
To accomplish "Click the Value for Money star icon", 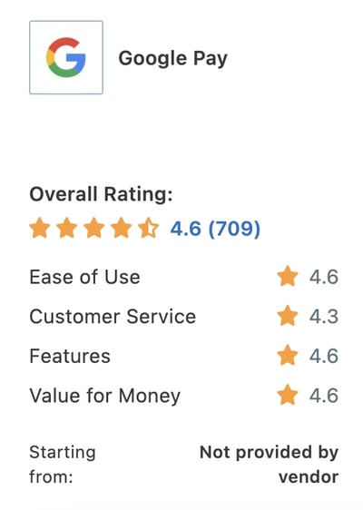I will point(288,395).
